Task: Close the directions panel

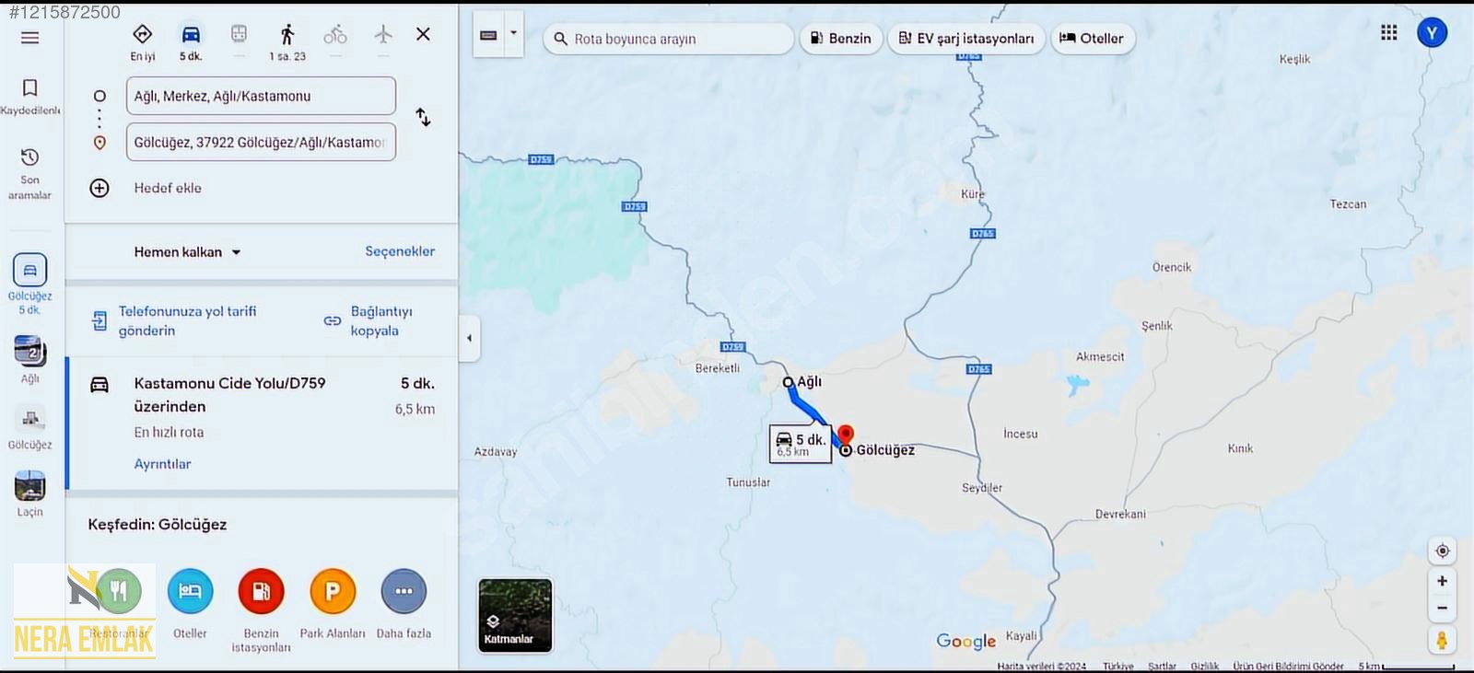Action: pos(423,34)
